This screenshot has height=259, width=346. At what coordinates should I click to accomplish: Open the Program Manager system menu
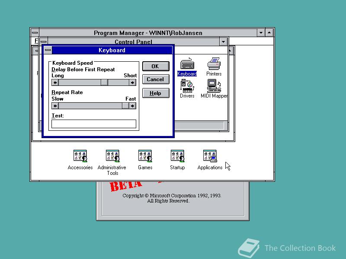click(x=35, y=33)
